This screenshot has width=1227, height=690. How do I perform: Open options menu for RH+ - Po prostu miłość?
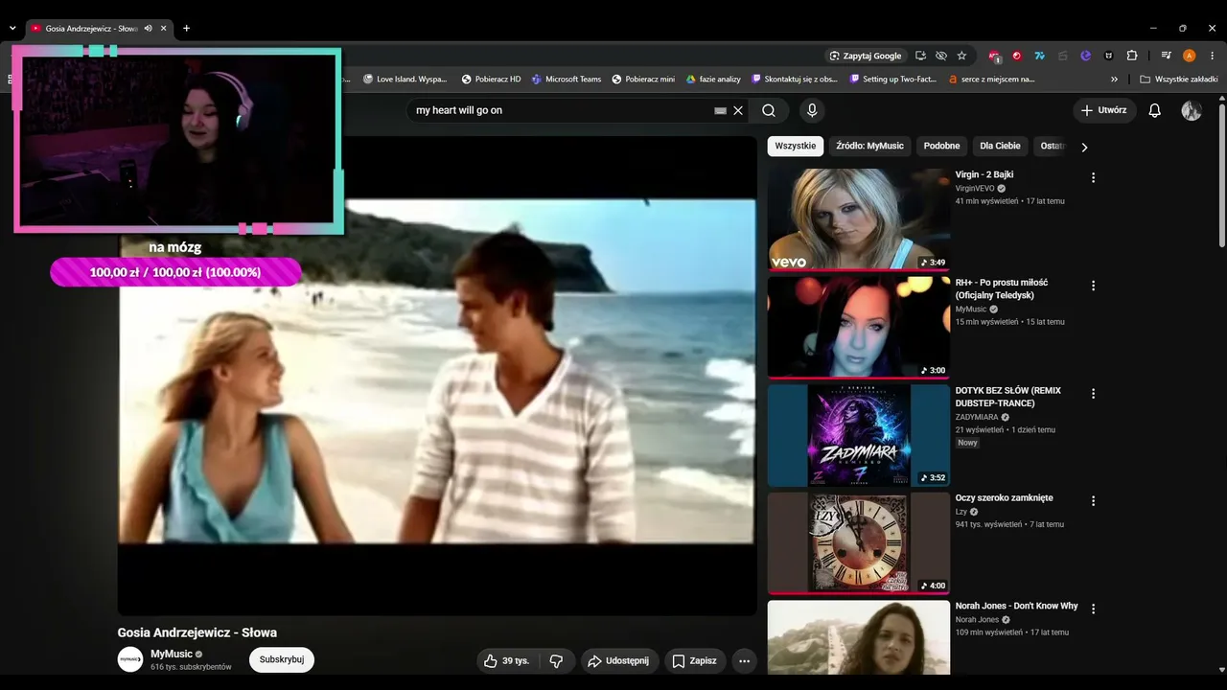[x=1093, y=286]
